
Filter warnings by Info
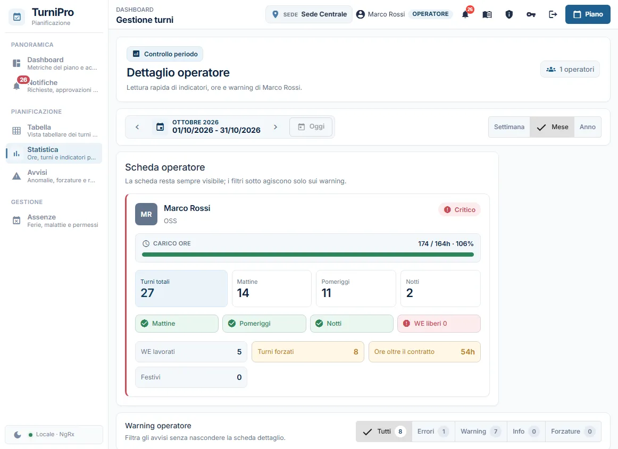coord(526,431)
